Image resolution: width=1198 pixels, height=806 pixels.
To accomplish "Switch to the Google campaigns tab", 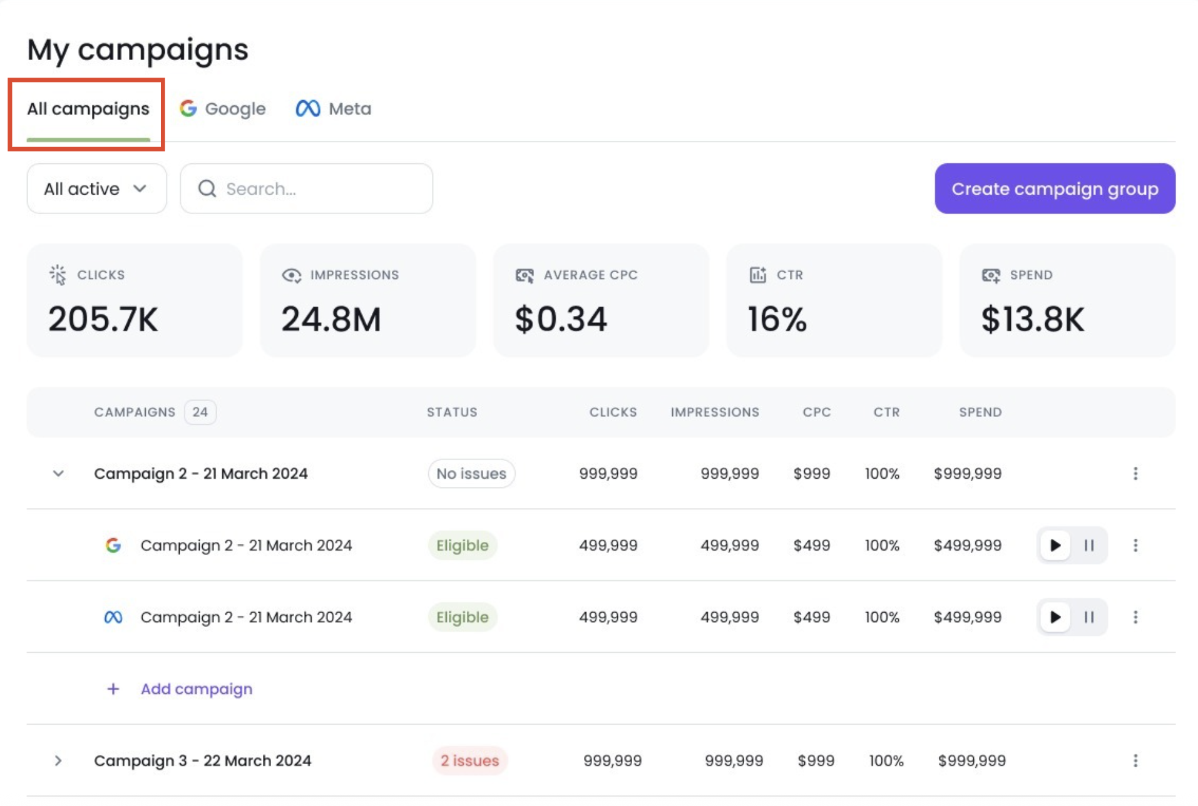I will [x=235, y=108].
